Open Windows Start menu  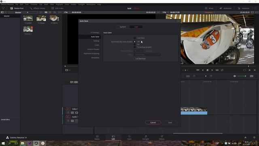(3, 143)
